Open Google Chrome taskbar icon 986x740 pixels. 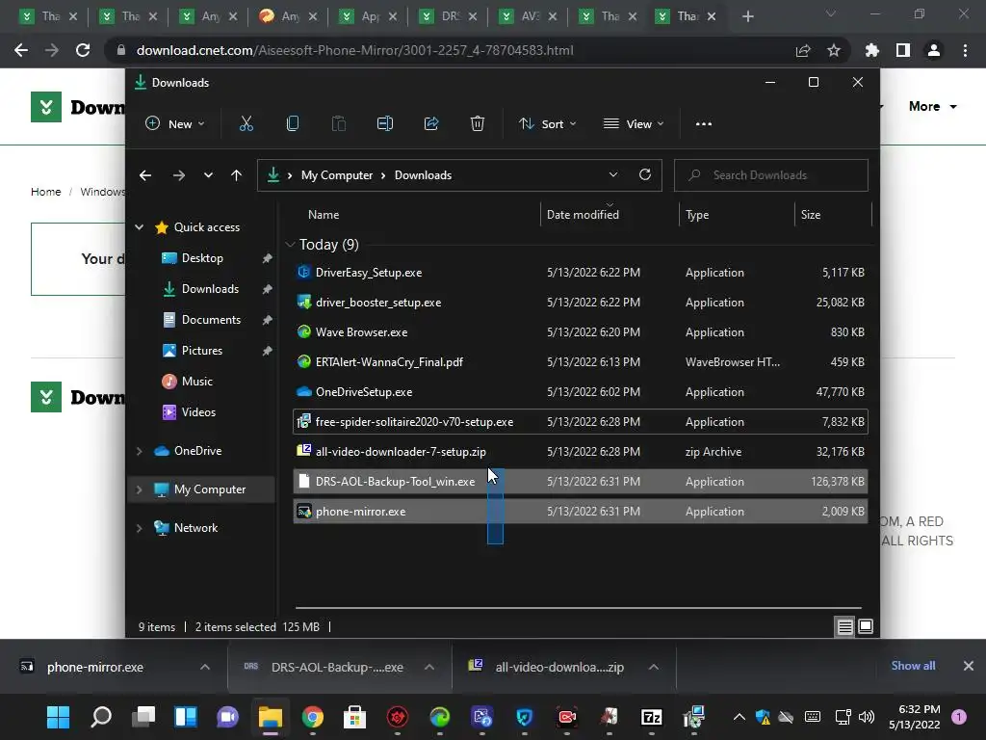(x=313, y=717)
